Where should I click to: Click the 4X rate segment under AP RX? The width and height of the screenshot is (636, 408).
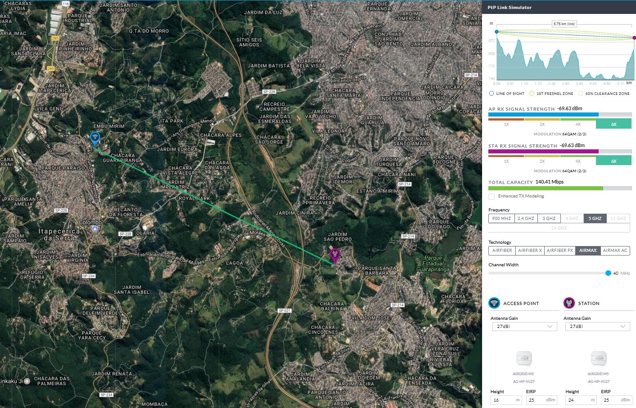[x=578, y=124]
